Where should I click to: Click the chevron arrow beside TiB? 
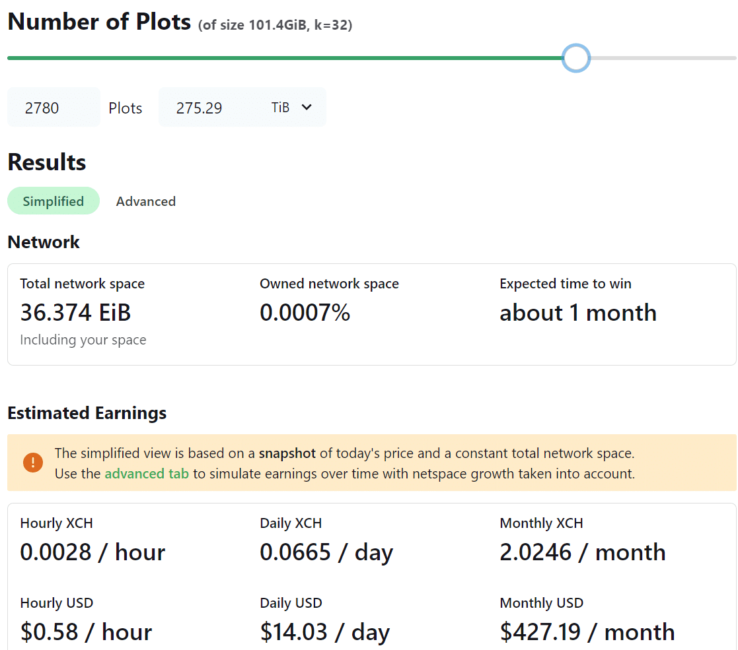[307, 107]
